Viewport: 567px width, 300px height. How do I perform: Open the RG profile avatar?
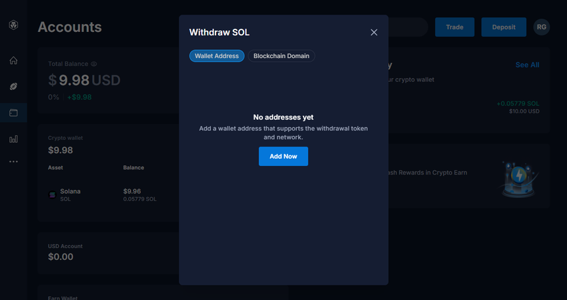tap(542, 27)
